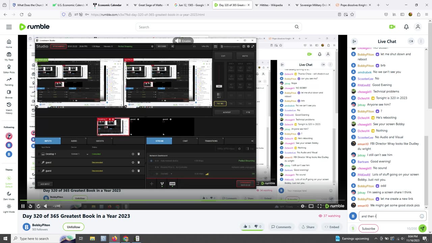Open the Rumble hamburger menu

click(x=9, y=27)
